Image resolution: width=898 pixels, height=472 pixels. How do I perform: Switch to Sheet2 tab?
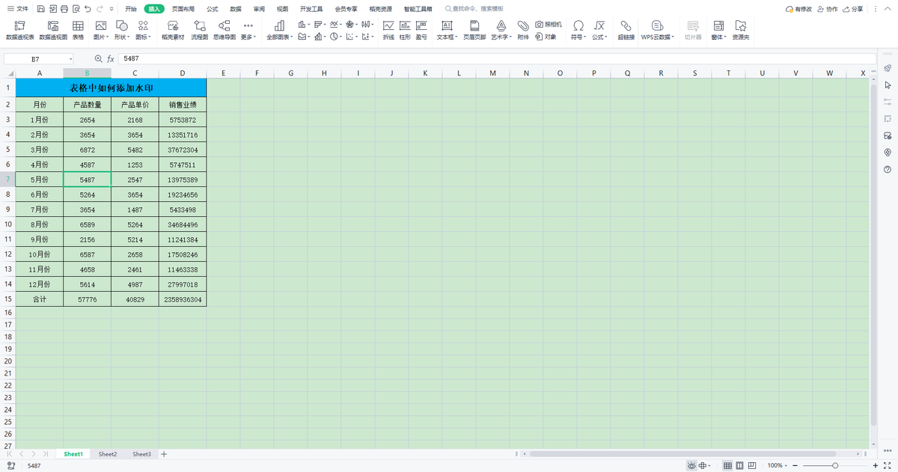pyautogui.click(x=108, y=454)
